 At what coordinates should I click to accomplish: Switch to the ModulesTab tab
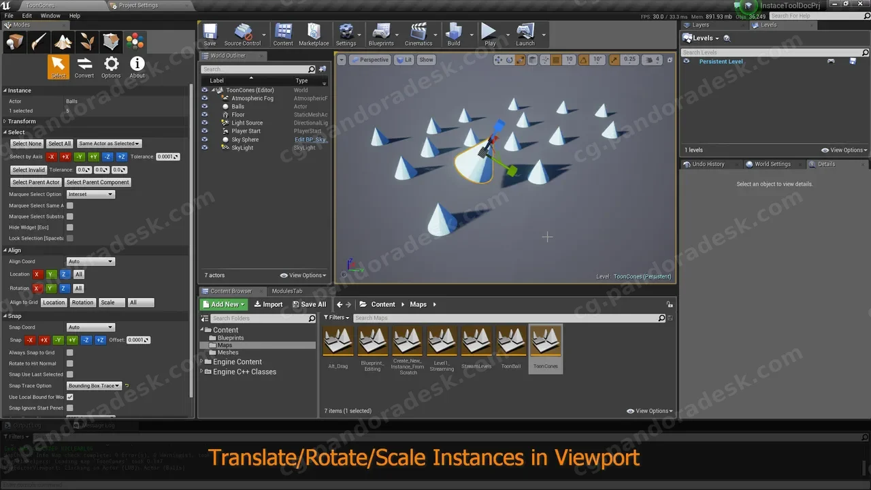point(286,291)
